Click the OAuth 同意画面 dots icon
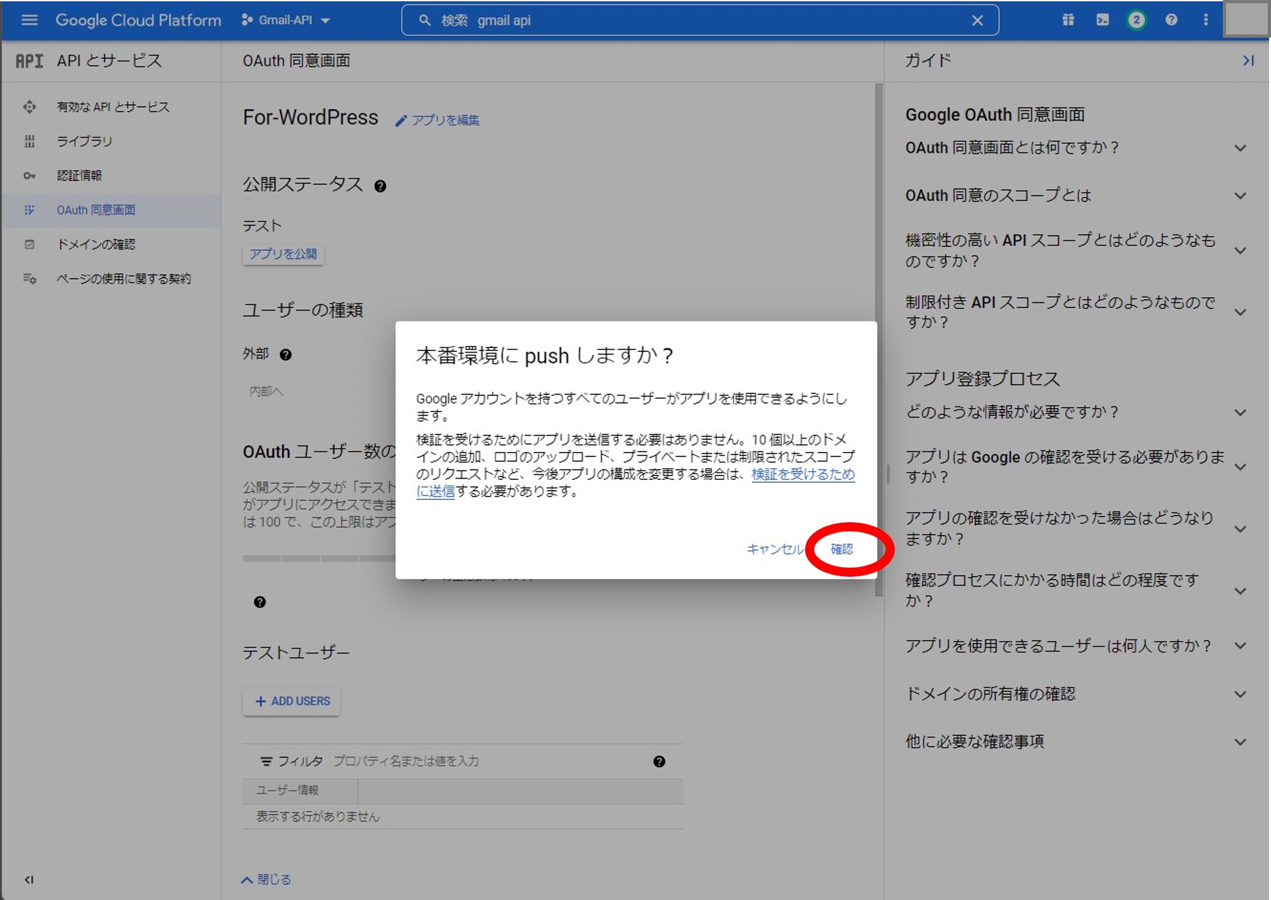The width and height of the screenshot is (1271, 900). click(x=29, y=210)
